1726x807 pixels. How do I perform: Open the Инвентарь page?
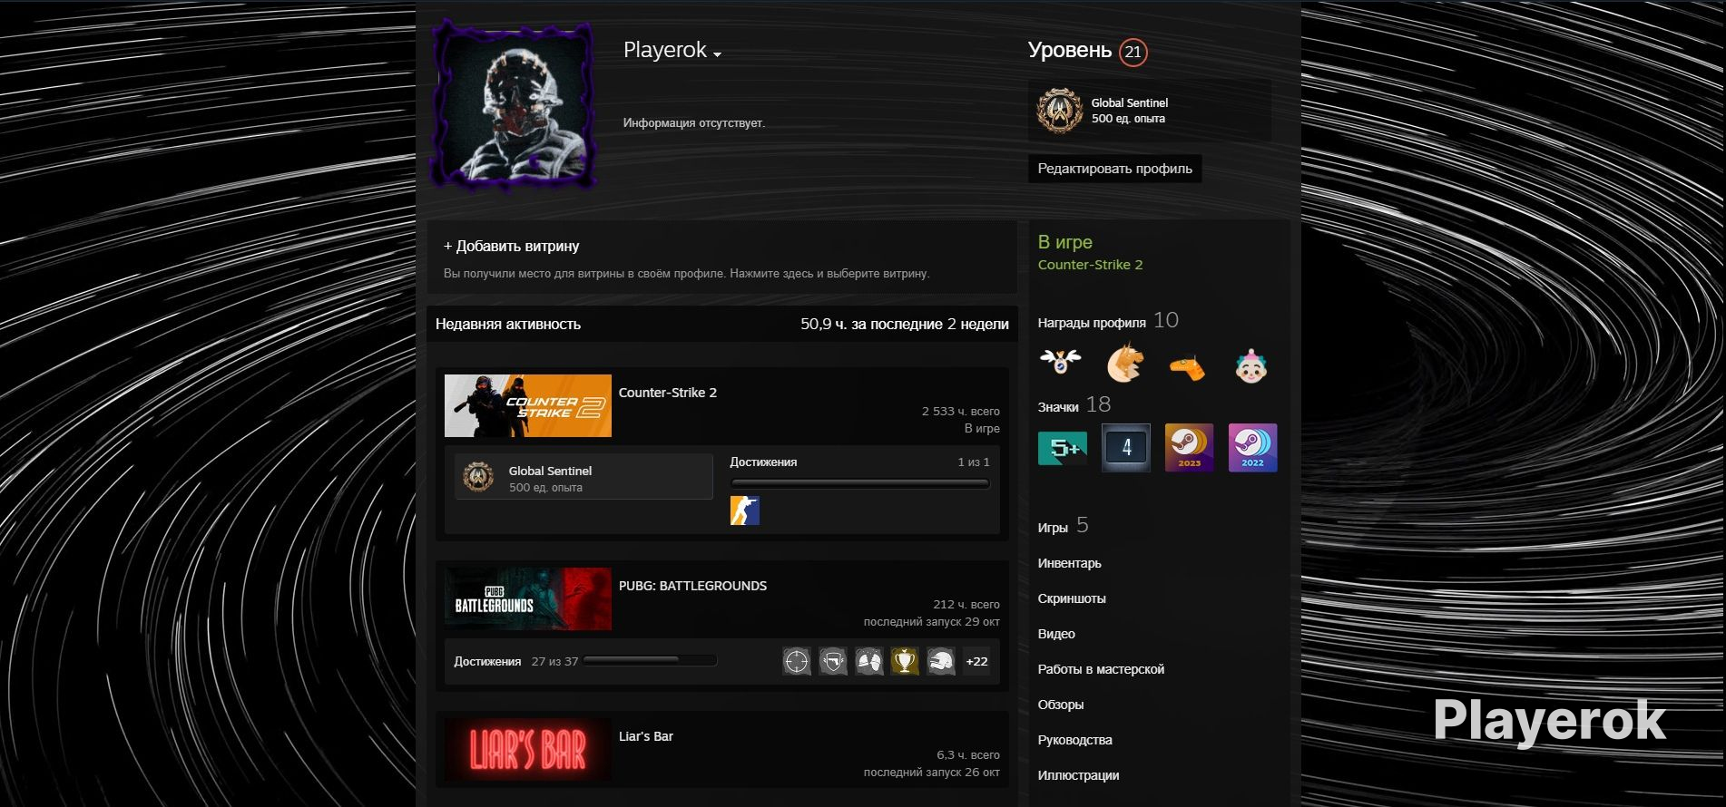pyautogui.click(x=1070, y=563)
